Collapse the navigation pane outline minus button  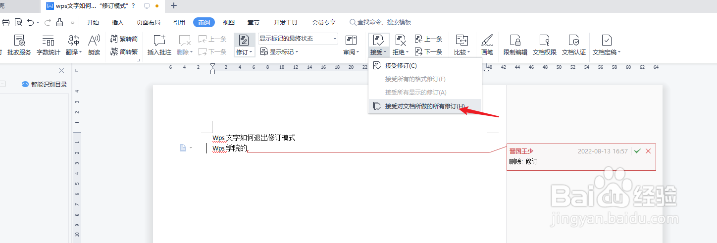[x=2, y=84]
